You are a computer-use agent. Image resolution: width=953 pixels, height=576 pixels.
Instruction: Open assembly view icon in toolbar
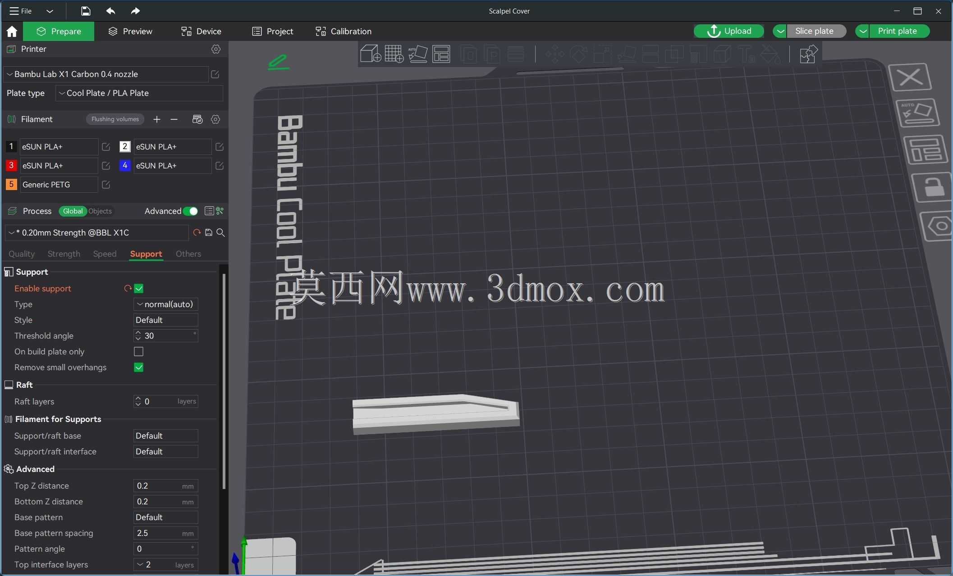pyautogui.click(x=808, y=54)
